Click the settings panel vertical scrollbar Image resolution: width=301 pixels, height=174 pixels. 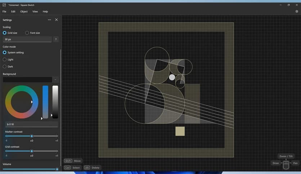click(x=60, y=107)
